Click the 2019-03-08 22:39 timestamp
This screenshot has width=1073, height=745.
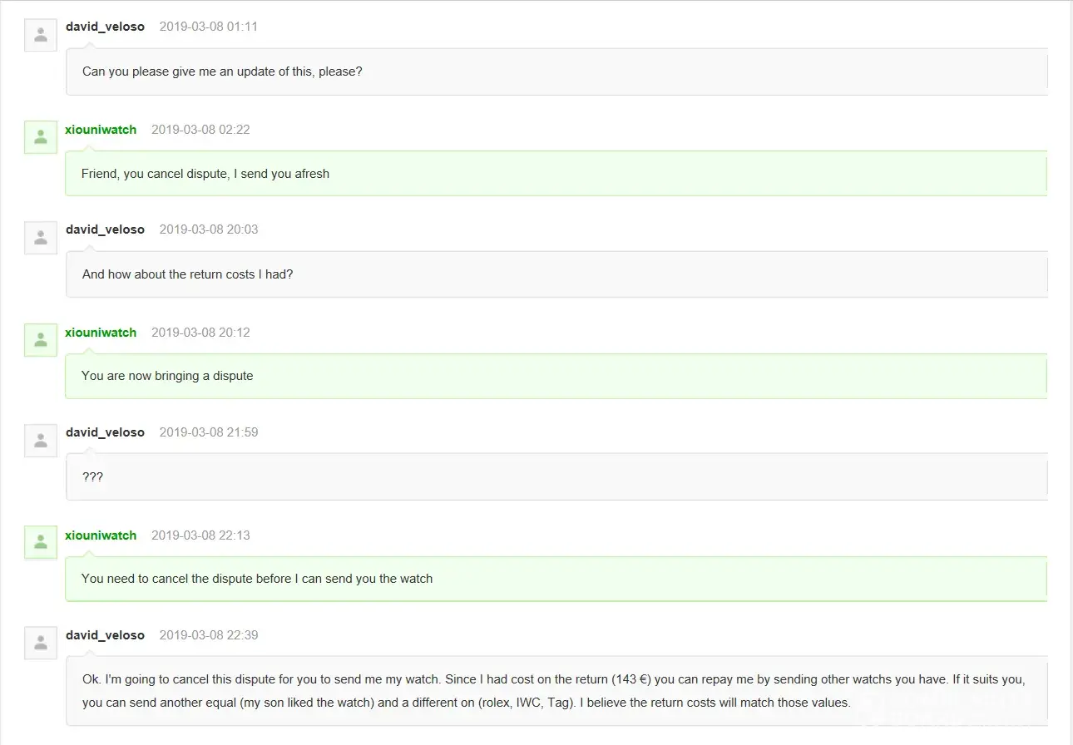coord(209,635)
